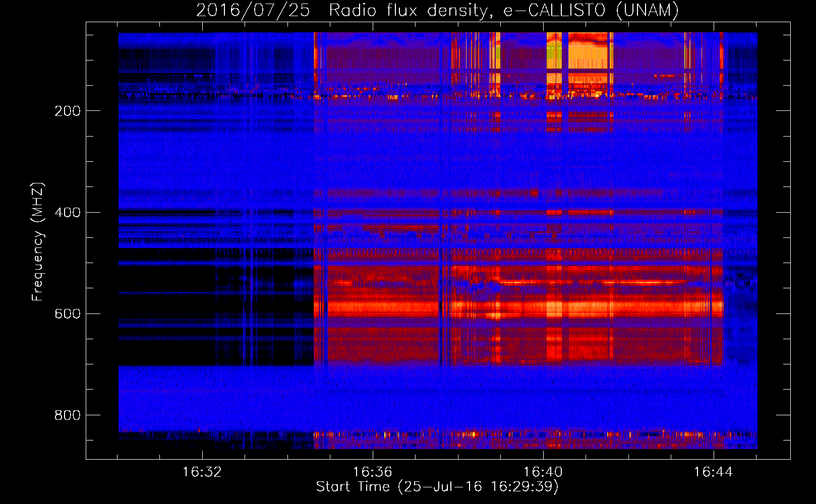This screenshot has height=504, width=816.
Task: Click the 16:32 time tick label
Action: [x=202, y=472]
